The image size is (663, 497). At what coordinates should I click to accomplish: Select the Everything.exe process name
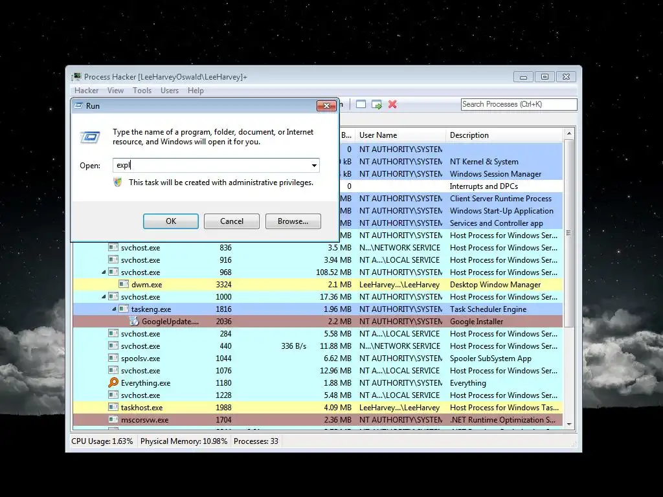click(146, 383)
